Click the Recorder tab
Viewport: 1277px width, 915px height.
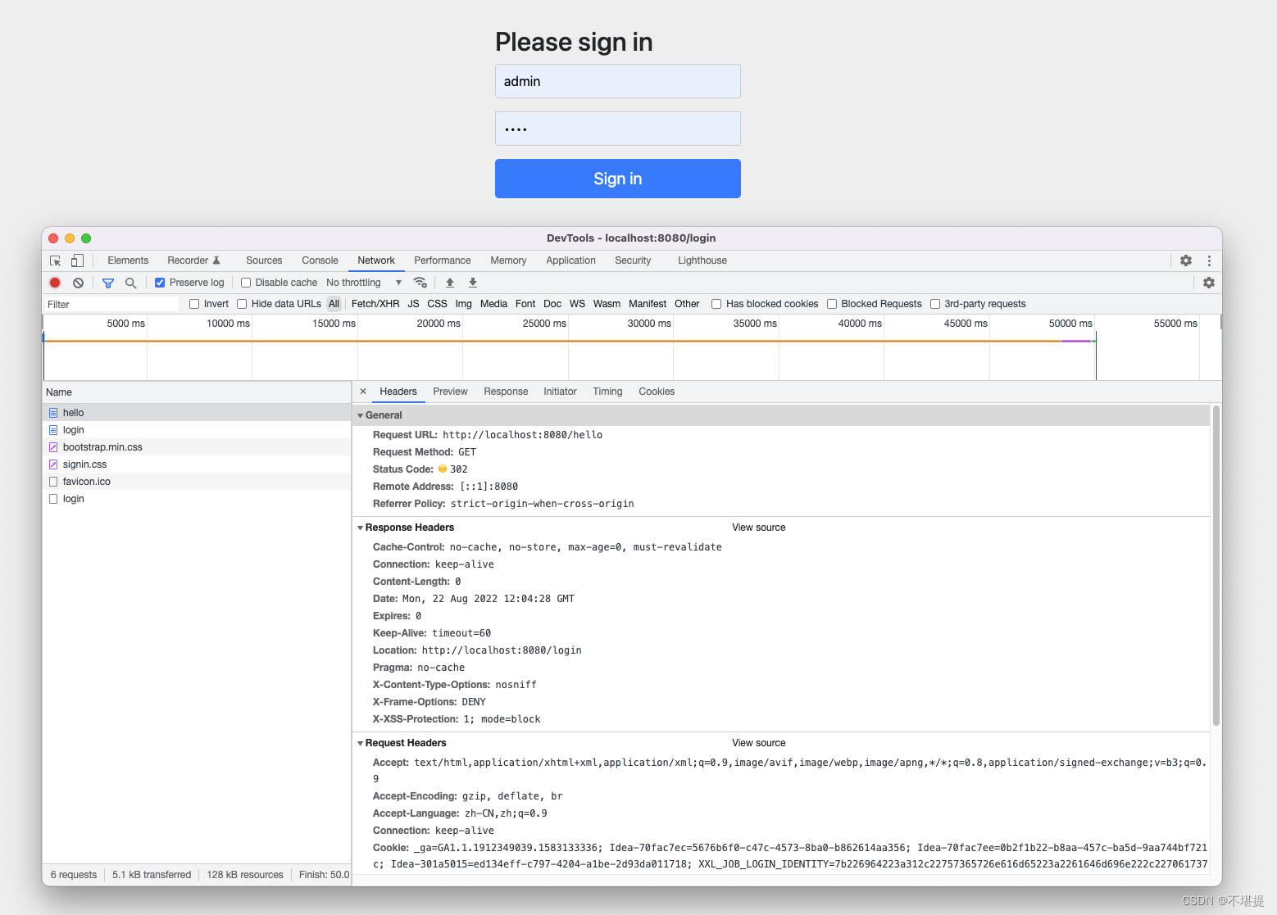[193, 260]
